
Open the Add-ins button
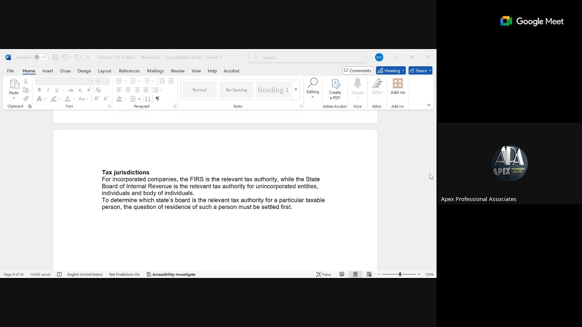pos(398,87)
